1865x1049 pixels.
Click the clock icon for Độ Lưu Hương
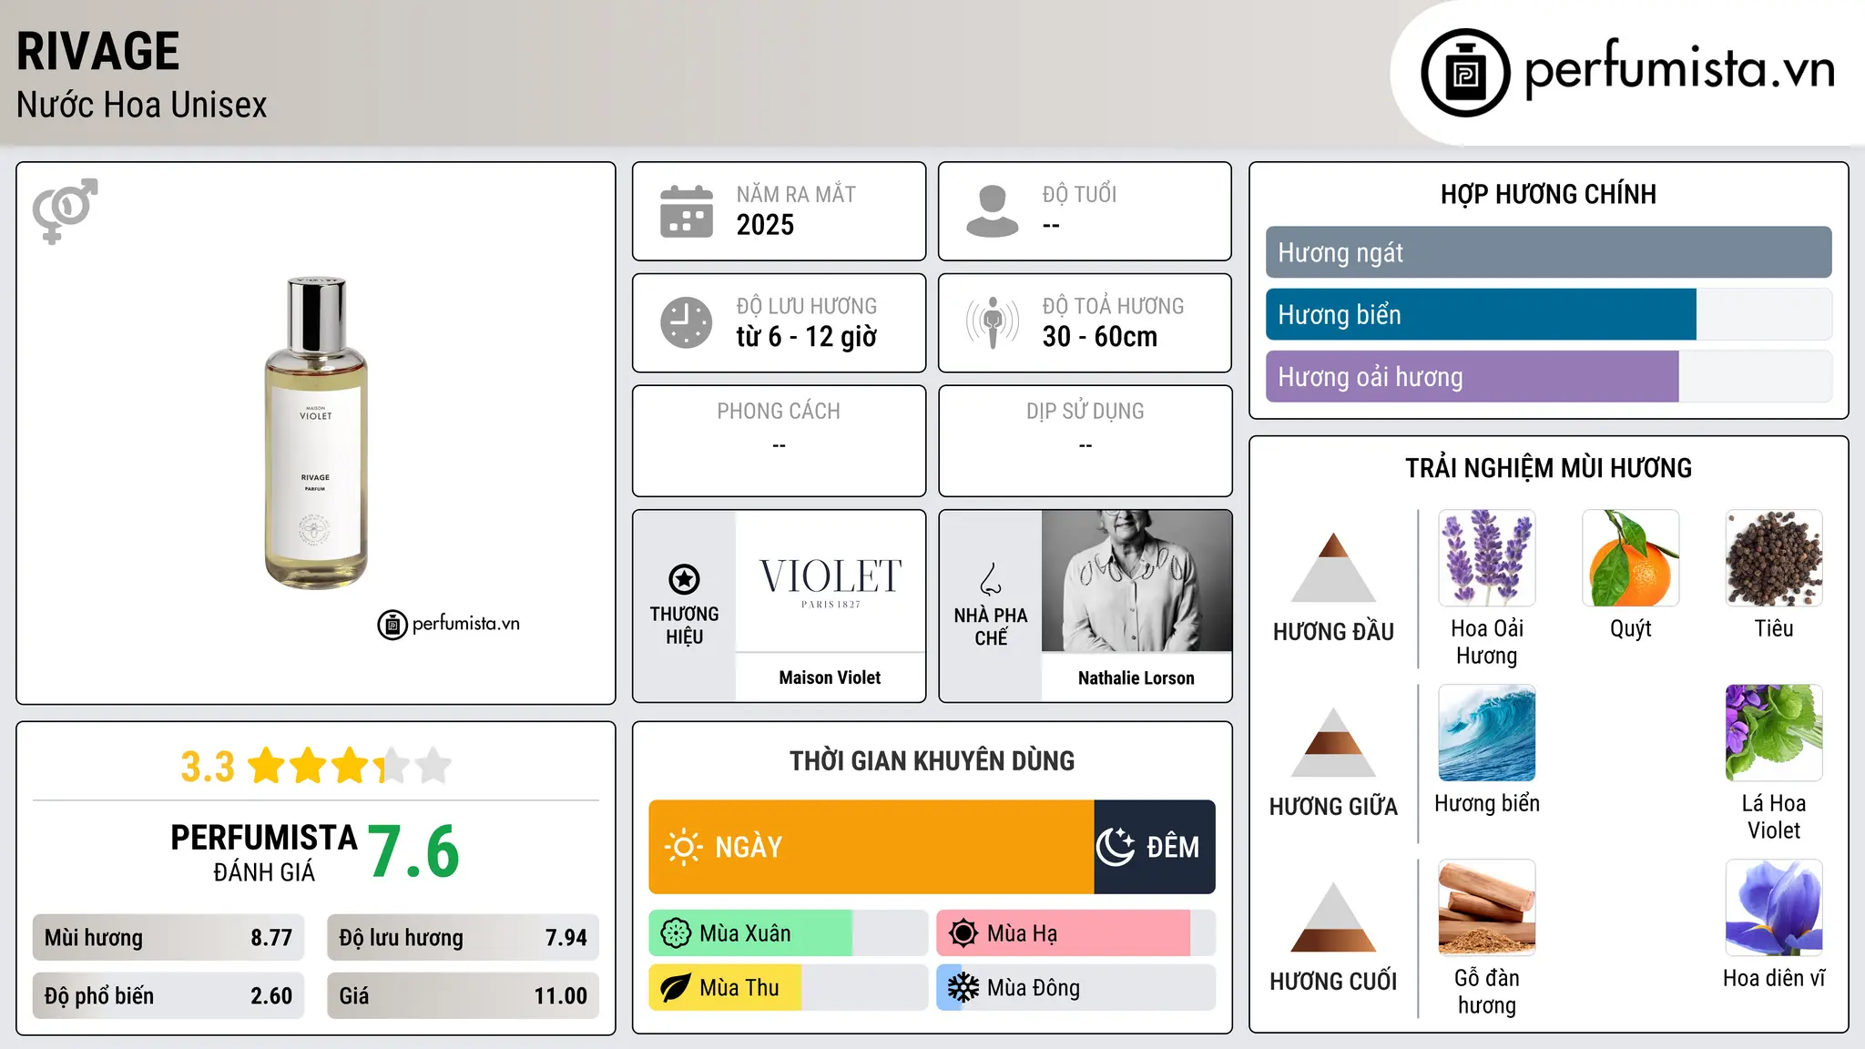tap(687, 322)
